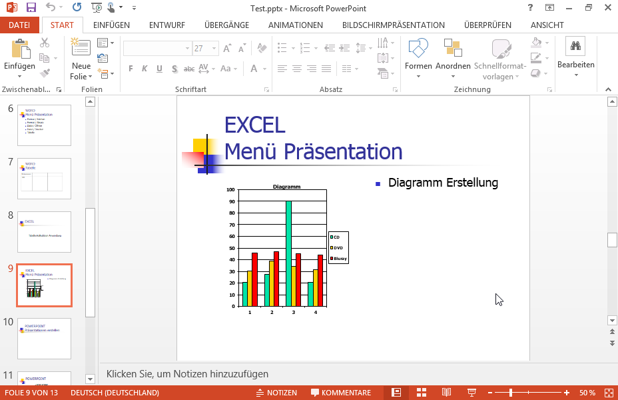Click the slide panel scroll down arrow

(91, 379)
